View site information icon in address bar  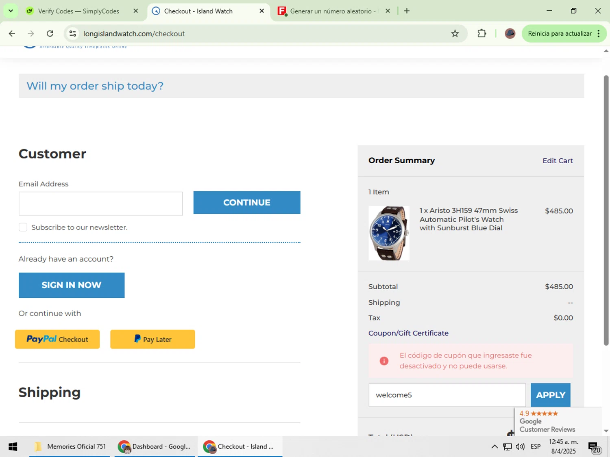tap(73, 34)
